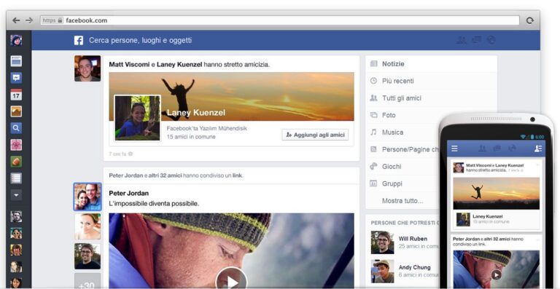Click the magnifier search icon in the sidebar
The image size is (560, 289).
[16, 128]
